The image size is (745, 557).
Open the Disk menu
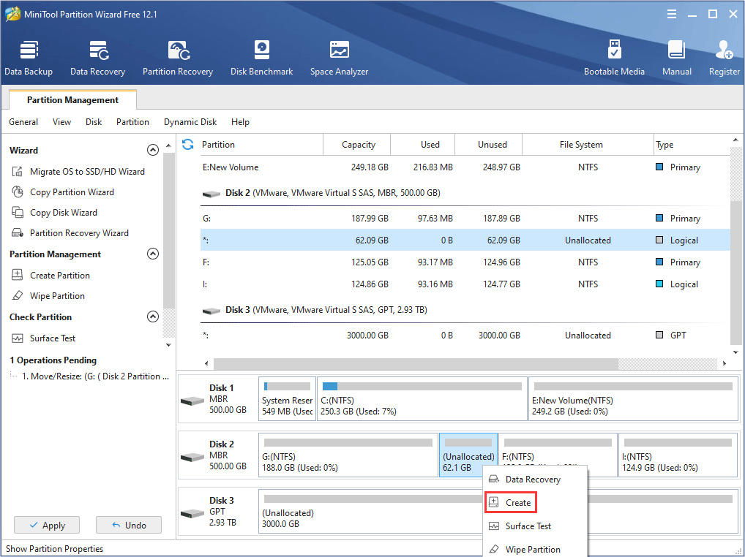coord(94,122)
